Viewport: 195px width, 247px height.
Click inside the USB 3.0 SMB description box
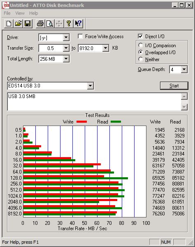coord(94,102)
